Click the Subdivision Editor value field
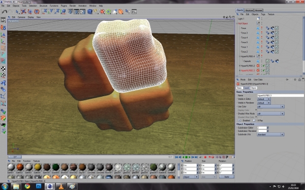This screenshot has width=305, height=190. 262,128
